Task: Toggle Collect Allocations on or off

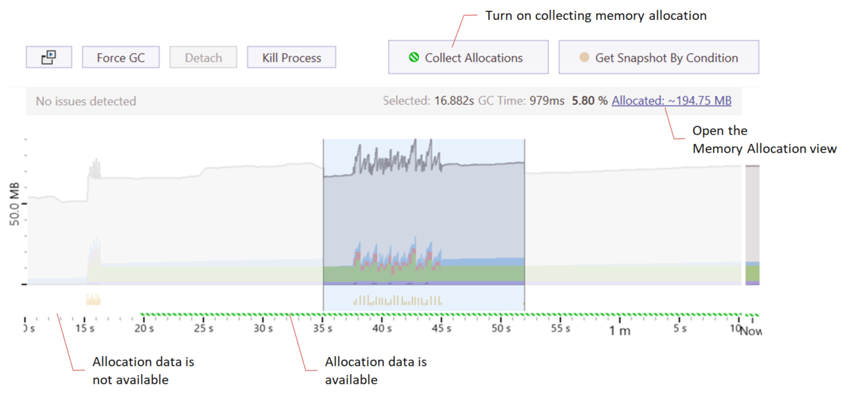Action: point(468,57)
